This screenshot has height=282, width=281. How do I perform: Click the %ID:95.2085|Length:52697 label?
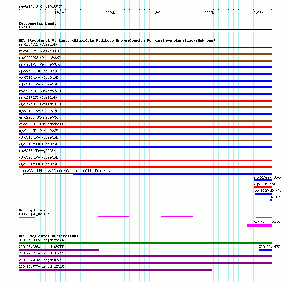pos(42,240)
